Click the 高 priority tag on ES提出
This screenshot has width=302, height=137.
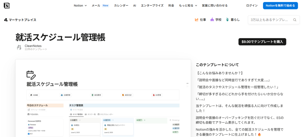click(73, 129)
